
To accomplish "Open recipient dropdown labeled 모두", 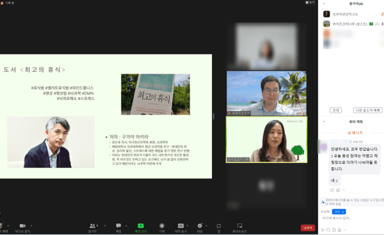I will [339, 212].
